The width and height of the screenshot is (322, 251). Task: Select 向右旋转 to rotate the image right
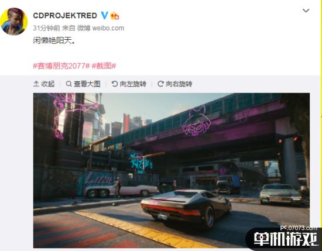click(179, 84)
